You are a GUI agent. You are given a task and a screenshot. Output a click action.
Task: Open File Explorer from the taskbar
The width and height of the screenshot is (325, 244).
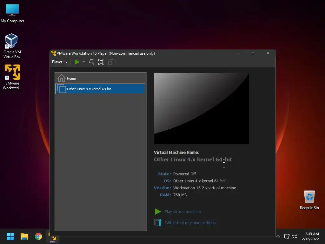24,236
